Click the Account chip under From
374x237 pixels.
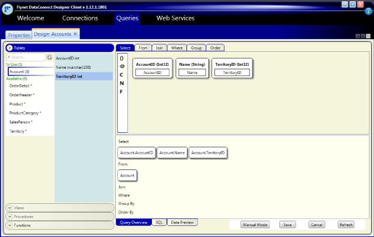coord(127,175)
